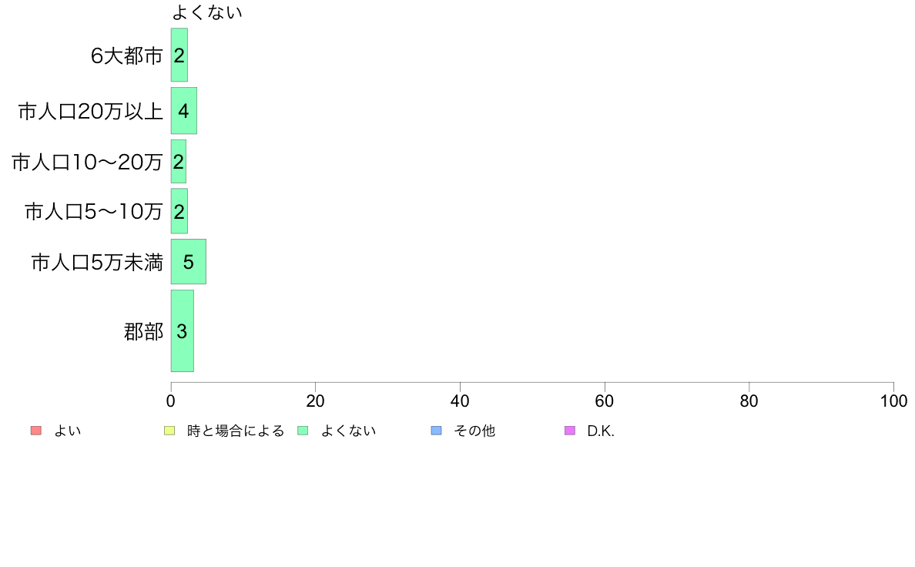Viewport: 915px width, 567px height.
Task: Select the 市人口5〜10万 bar
Action: (179, 211)
